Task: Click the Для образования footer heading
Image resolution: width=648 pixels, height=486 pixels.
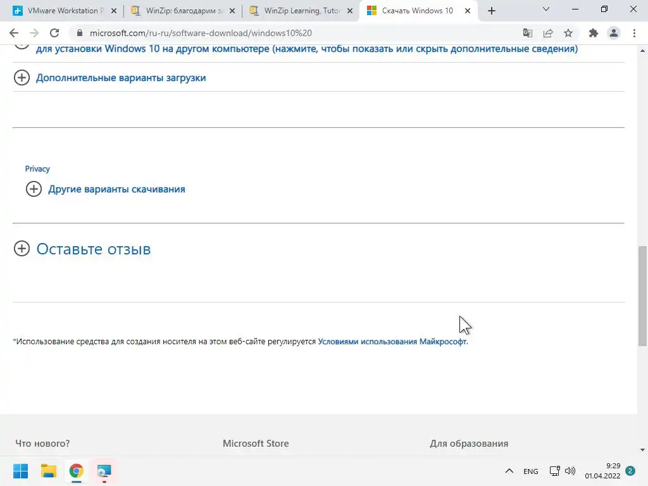Action: coord(469,444)
